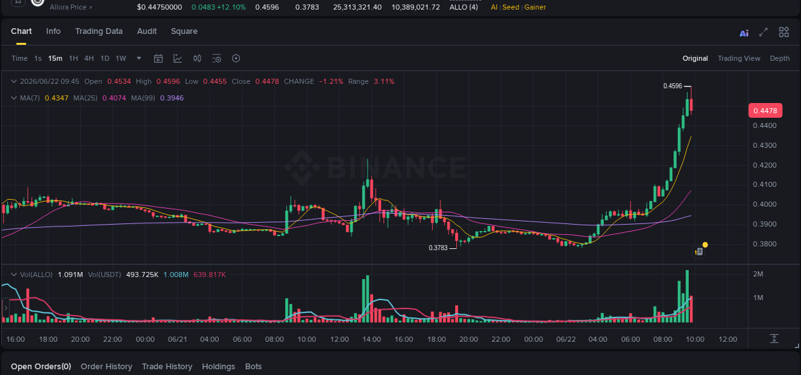
Task: Click the 06/21 date label on time axis
Action: (x=177, y=339)
